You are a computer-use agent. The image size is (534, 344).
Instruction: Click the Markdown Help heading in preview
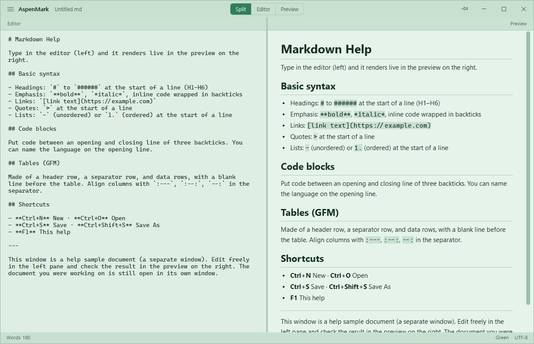326,49
